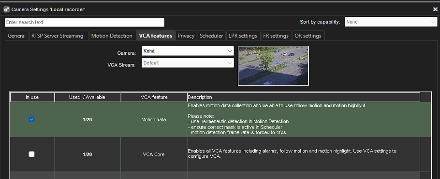440x179 pixels.
Task: Enable the VCA Core In use checkbox
Action: [x=32, y=154]
